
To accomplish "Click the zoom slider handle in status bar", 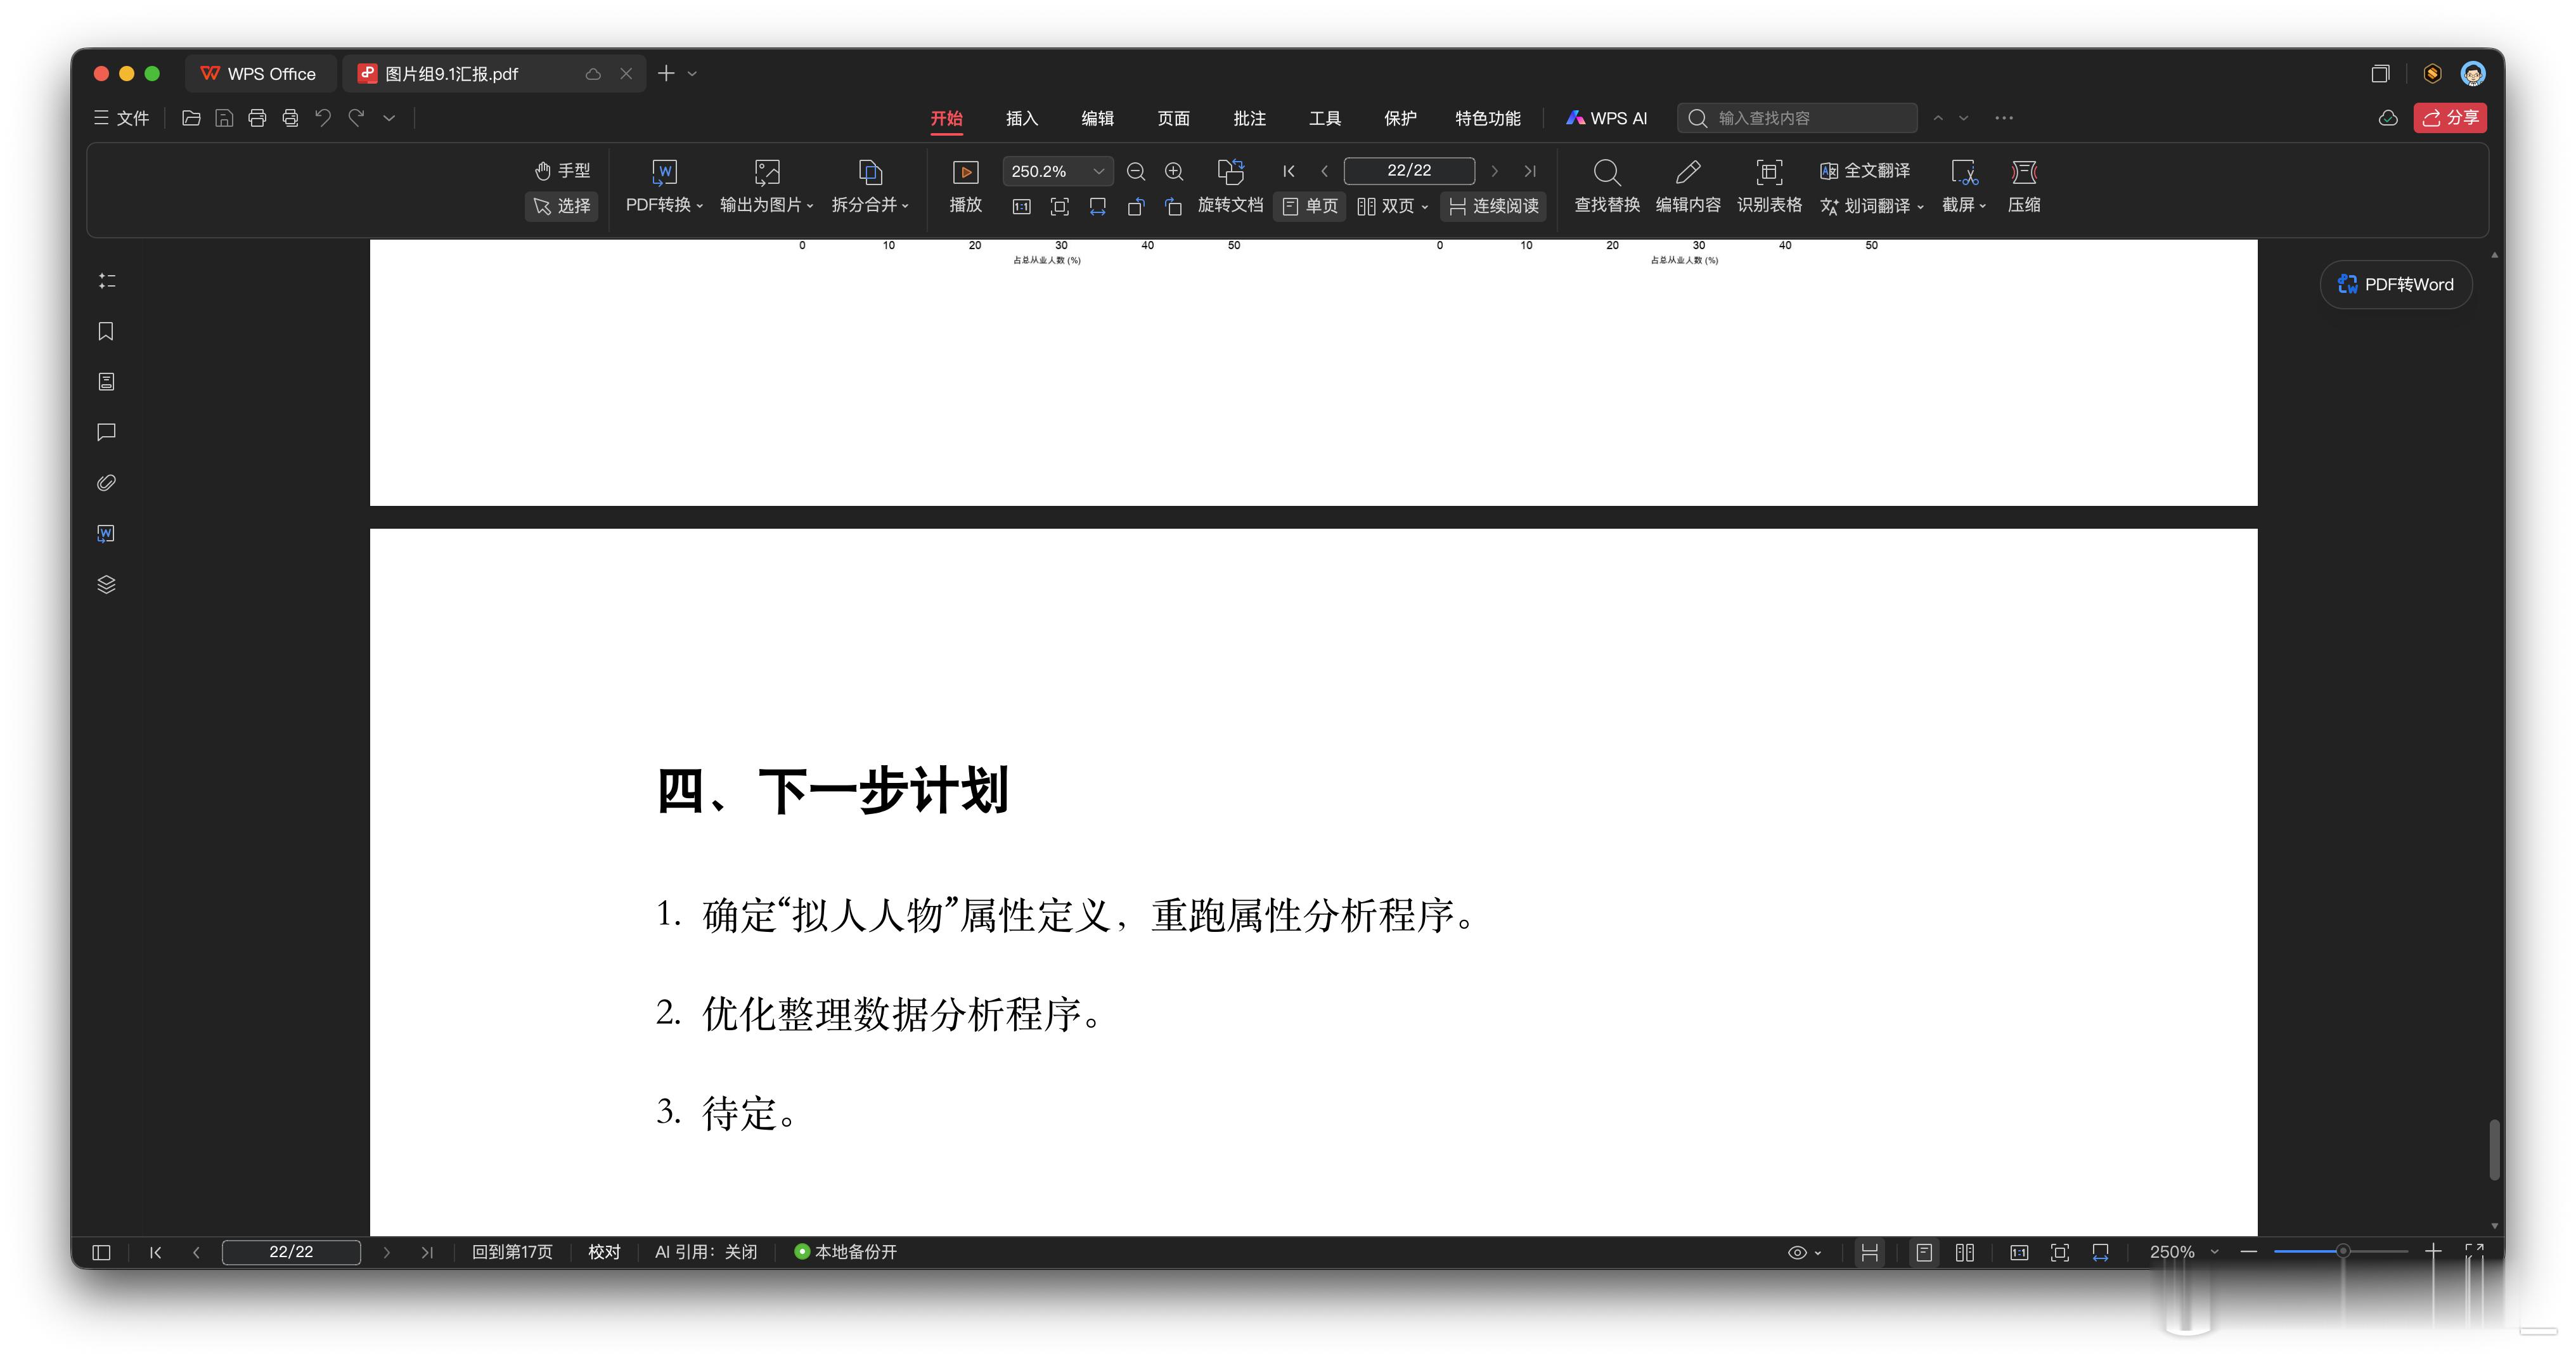I will click(x=2342, y=1251).
